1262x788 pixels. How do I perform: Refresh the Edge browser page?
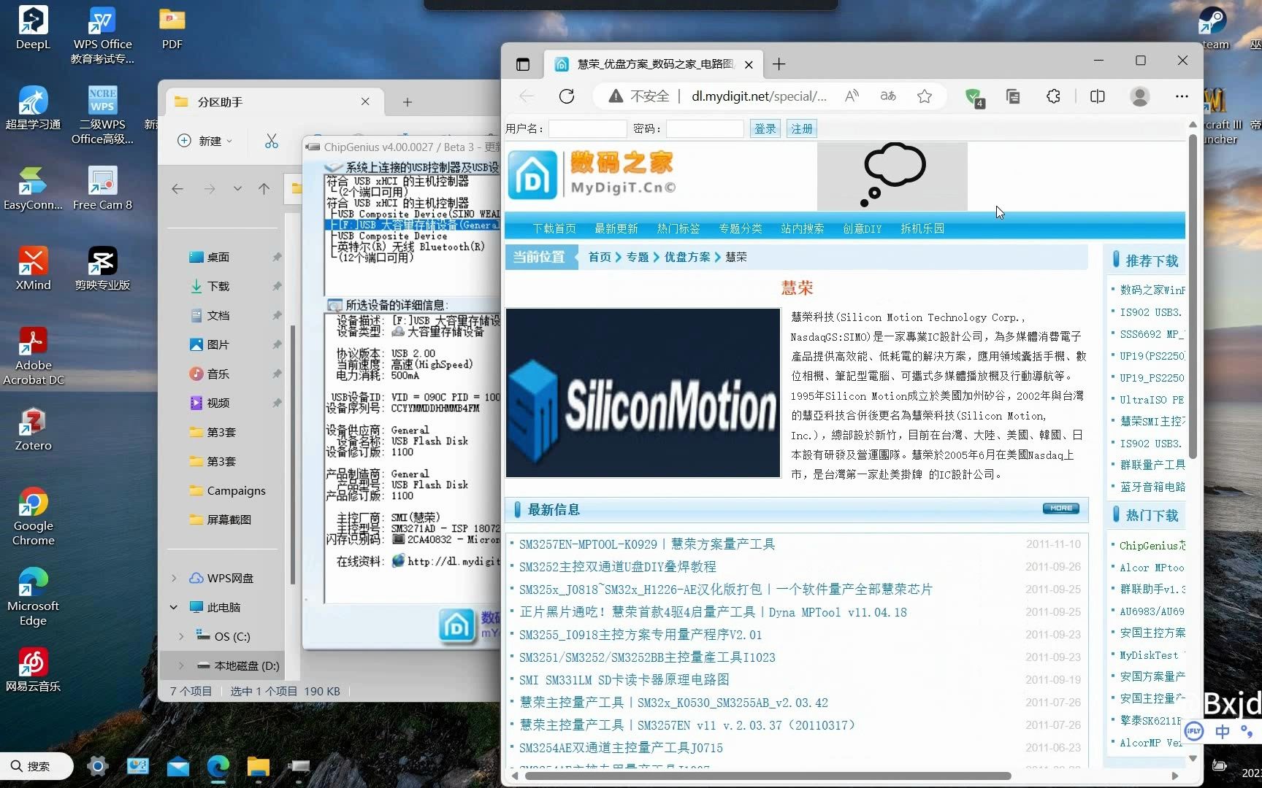(x=567, y=96)
